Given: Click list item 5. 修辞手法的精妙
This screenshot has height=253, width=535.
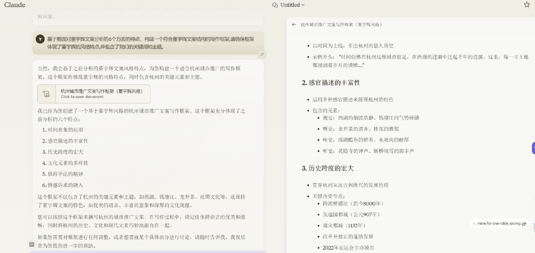Looking at the screenshot, I should click(63, 174).
